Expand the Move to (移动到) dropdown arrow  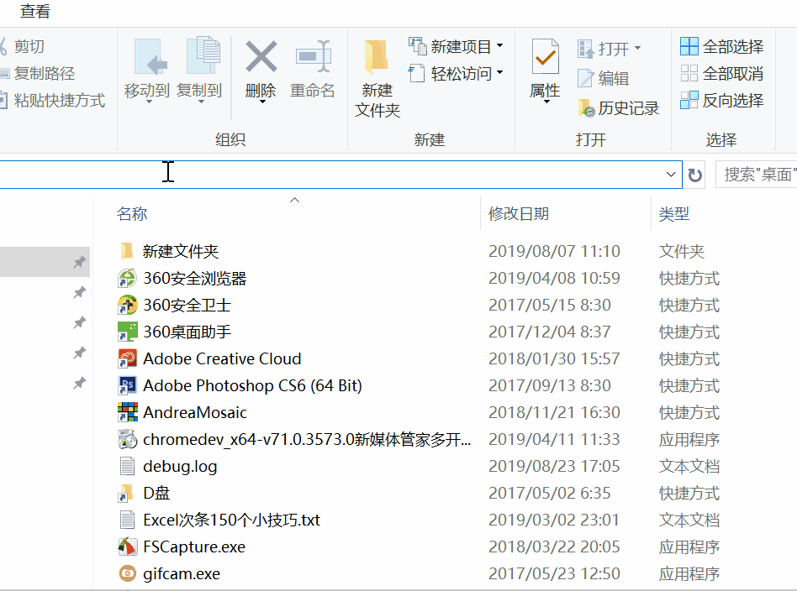(x=150, y=102)
